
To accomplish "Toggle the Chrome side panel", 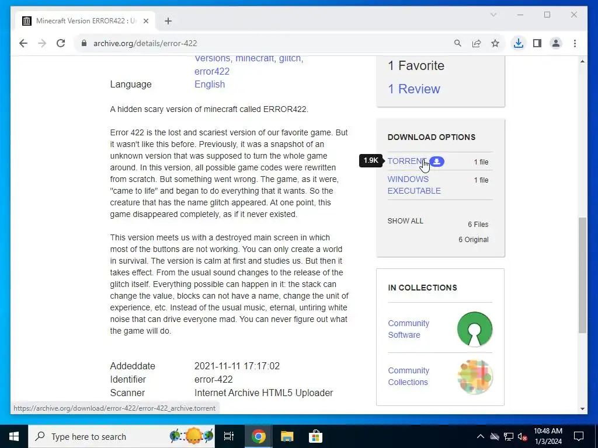I will [x=537, y=43].
